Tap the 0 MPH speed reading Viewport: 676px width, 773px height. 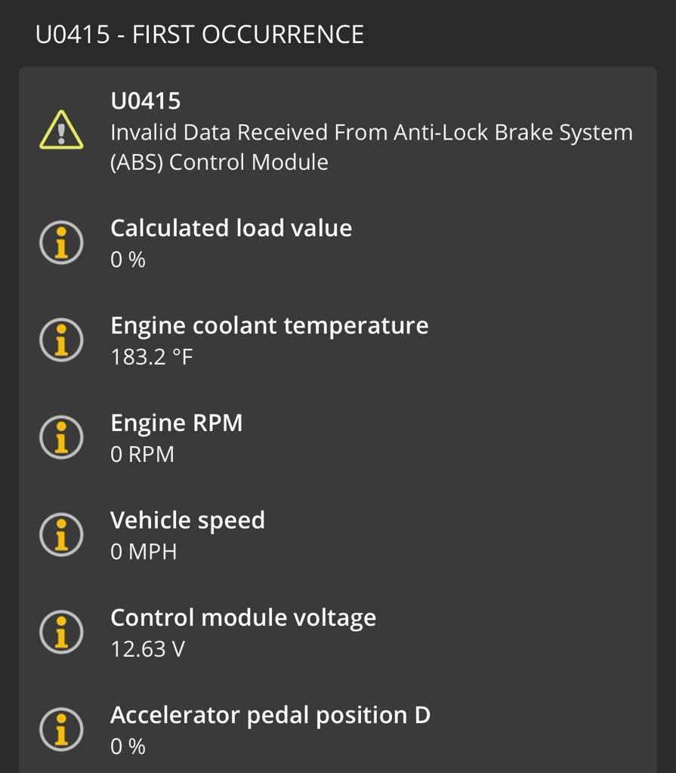144,552
